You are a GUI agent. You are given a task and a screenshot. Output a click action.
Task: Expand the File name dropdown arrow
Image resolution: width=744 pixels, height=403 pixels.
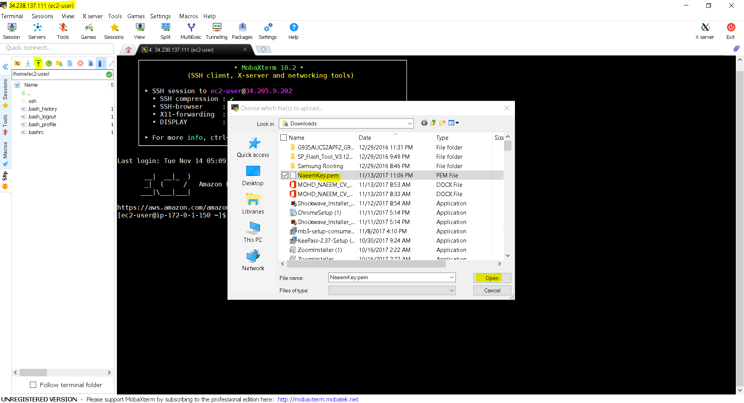452,277
